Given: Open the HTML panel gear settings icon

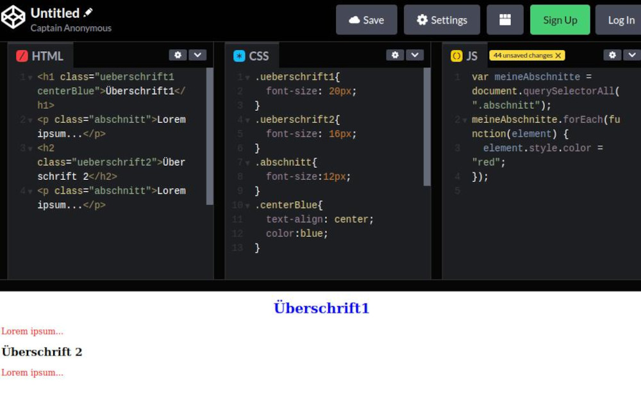Looking at the screenshot, I should pos(178,55).
